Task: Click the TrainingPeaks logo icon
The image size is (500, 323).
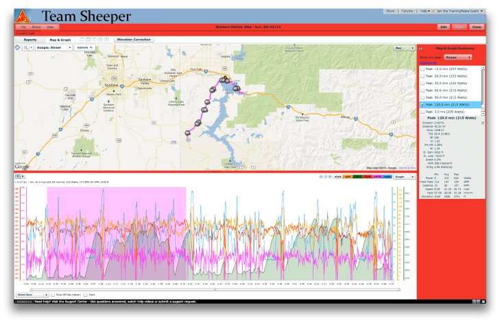Action: [x=25, y=15]
